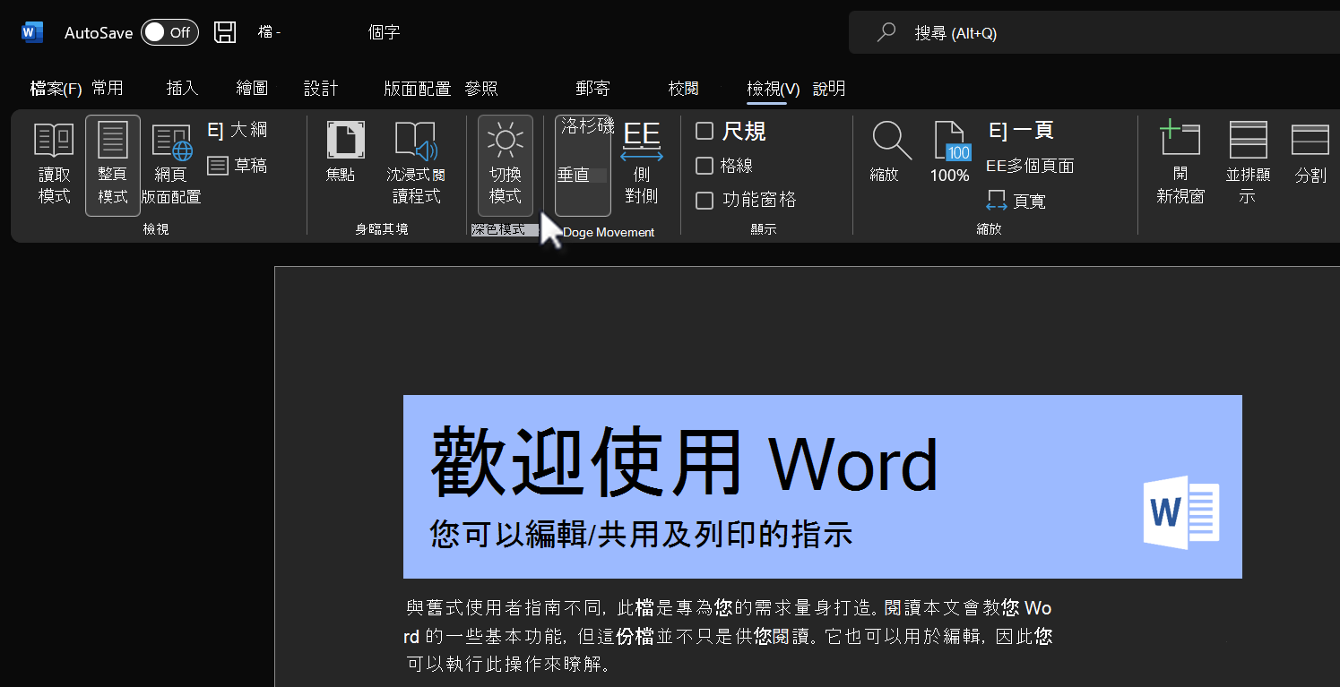Click 切換模式 dark mode switch
This screenshot has width=1340, height=687.
pos(506,165)
